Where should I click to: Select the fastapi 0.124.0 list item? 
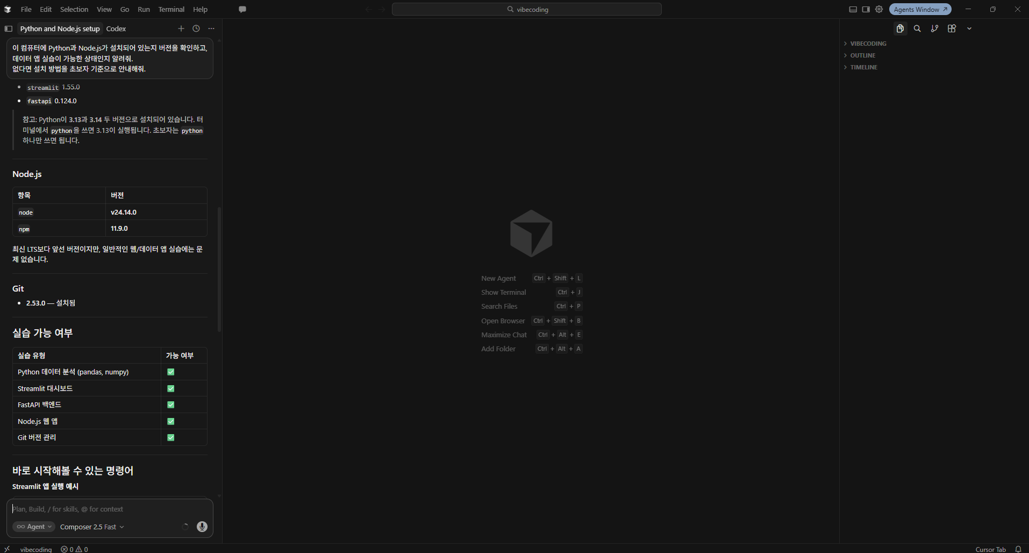52,101
